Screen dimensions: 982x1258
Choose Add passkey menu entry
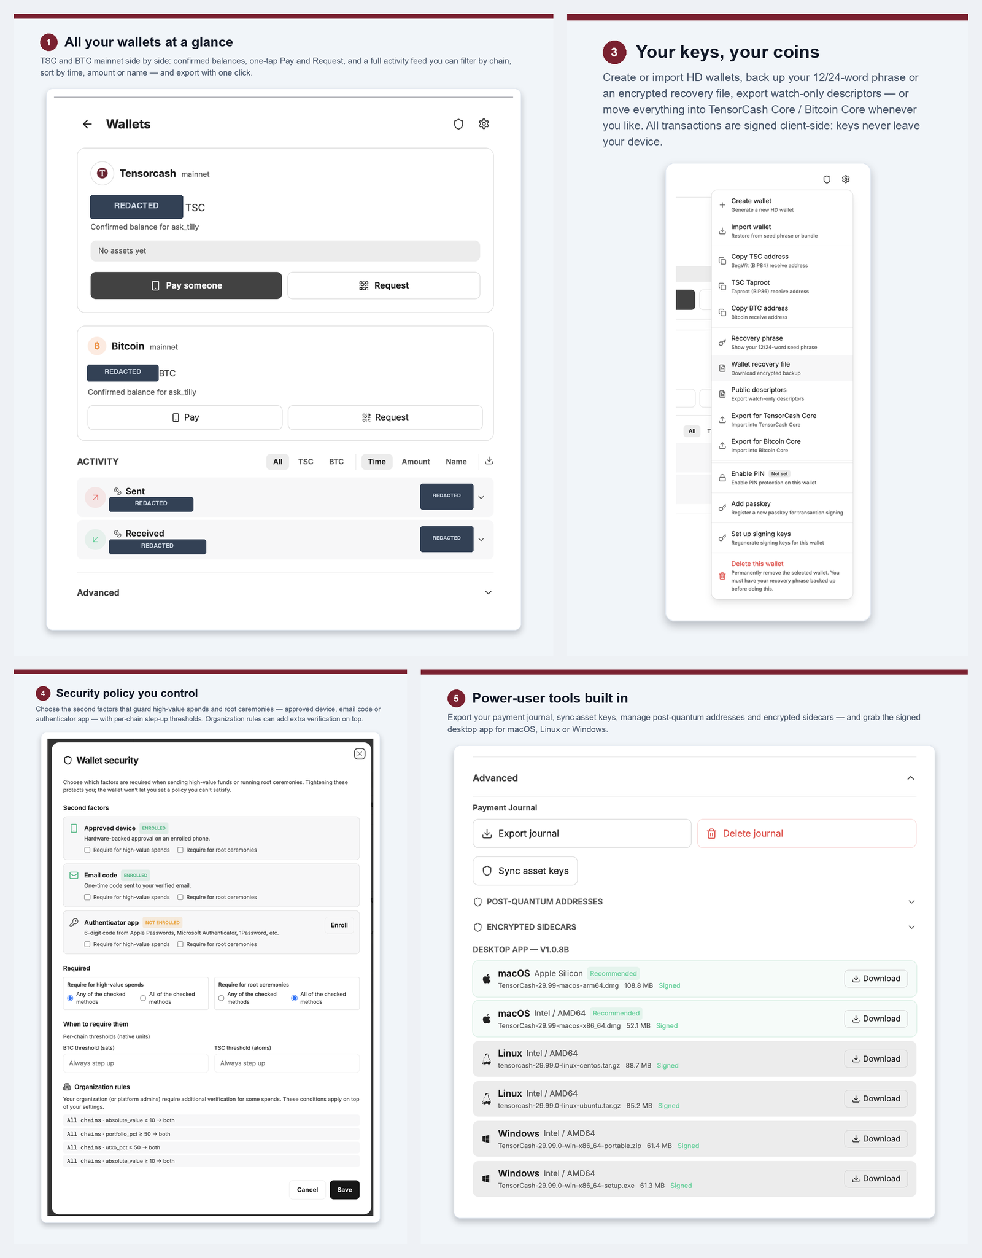[x=782, y=508]
